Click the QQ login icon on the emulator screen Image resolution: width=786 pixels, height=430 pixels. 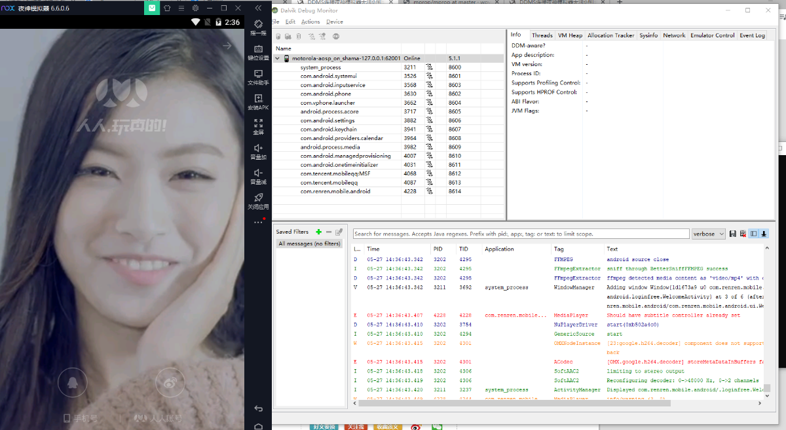[x=72, y=383]
